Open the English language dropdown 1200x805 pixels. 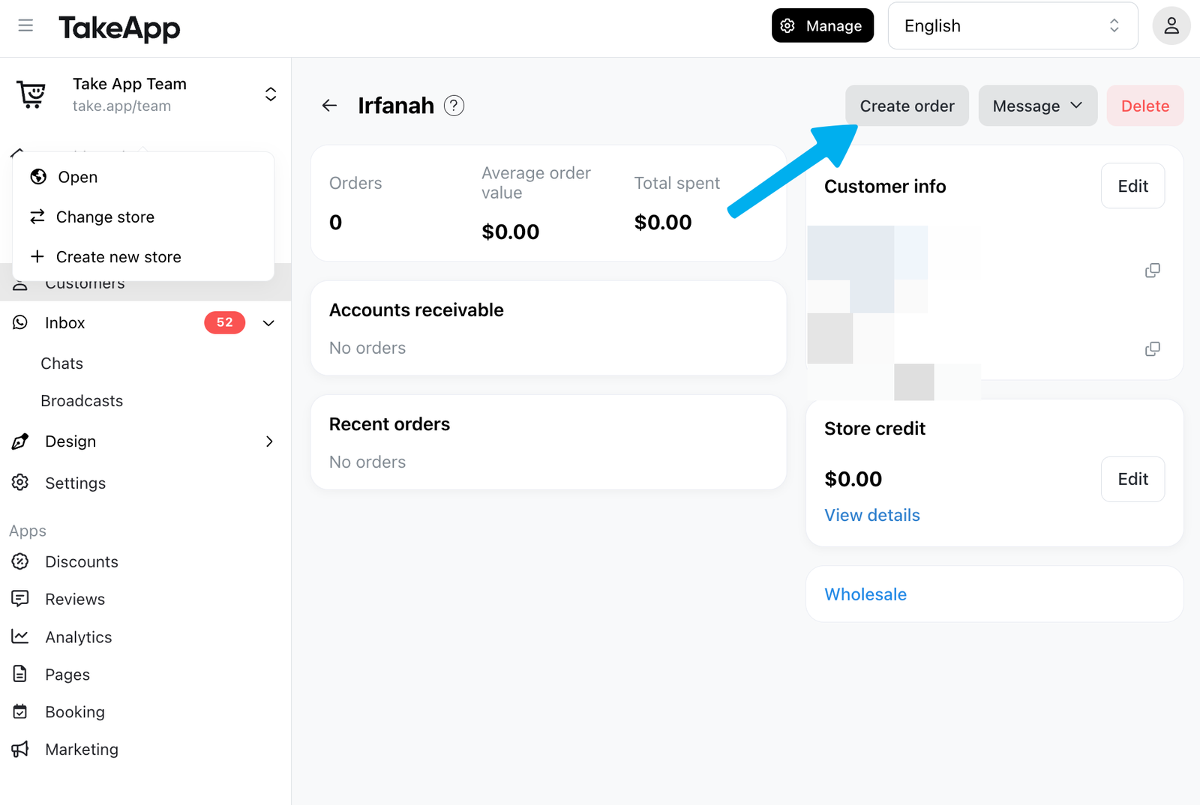pyautogui.click(x=1012, y=26)
